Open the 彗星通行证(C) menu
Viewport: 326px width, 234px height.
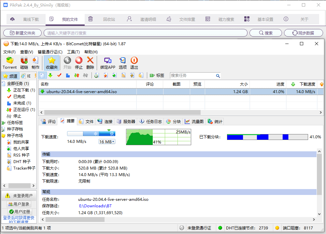50,52
